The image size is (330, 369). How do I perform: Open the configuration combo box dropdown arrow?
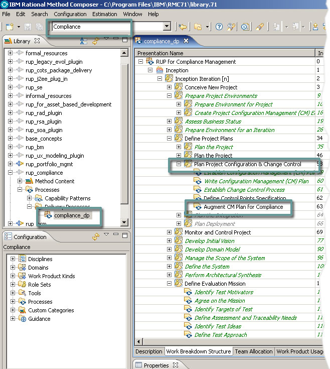[x=167, y=26]
